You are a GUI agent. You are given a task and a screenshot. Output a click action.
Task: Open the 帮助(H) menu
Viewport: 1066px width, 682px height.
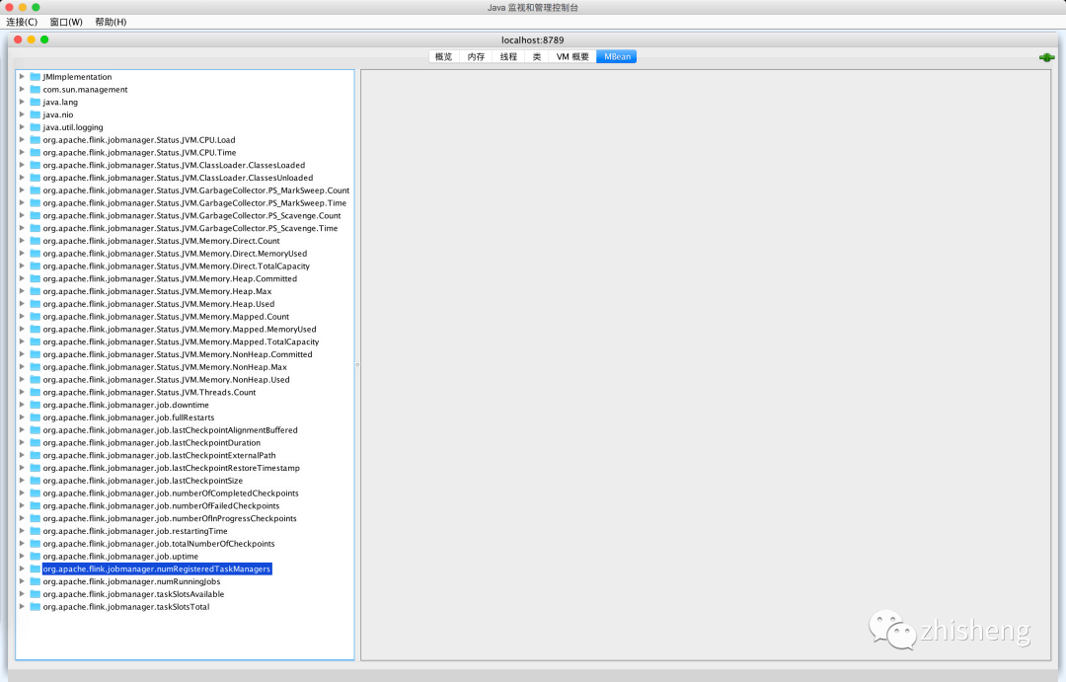(111, 22)
